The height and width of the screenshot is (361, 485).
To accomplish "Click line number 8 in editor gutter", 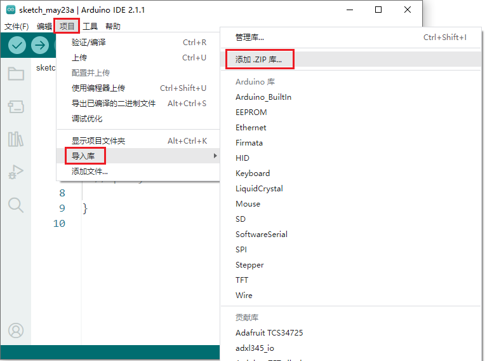I will pyautogui.click(x=62, y=193).
